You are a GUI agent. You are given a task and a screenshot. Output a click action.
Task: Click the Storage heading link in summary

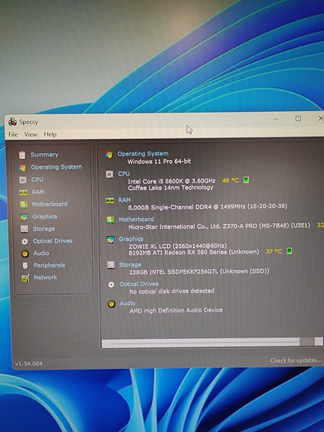[130, 265]
